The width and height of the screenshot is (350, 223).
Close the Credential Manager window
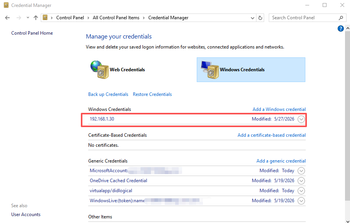pos(342,5)
